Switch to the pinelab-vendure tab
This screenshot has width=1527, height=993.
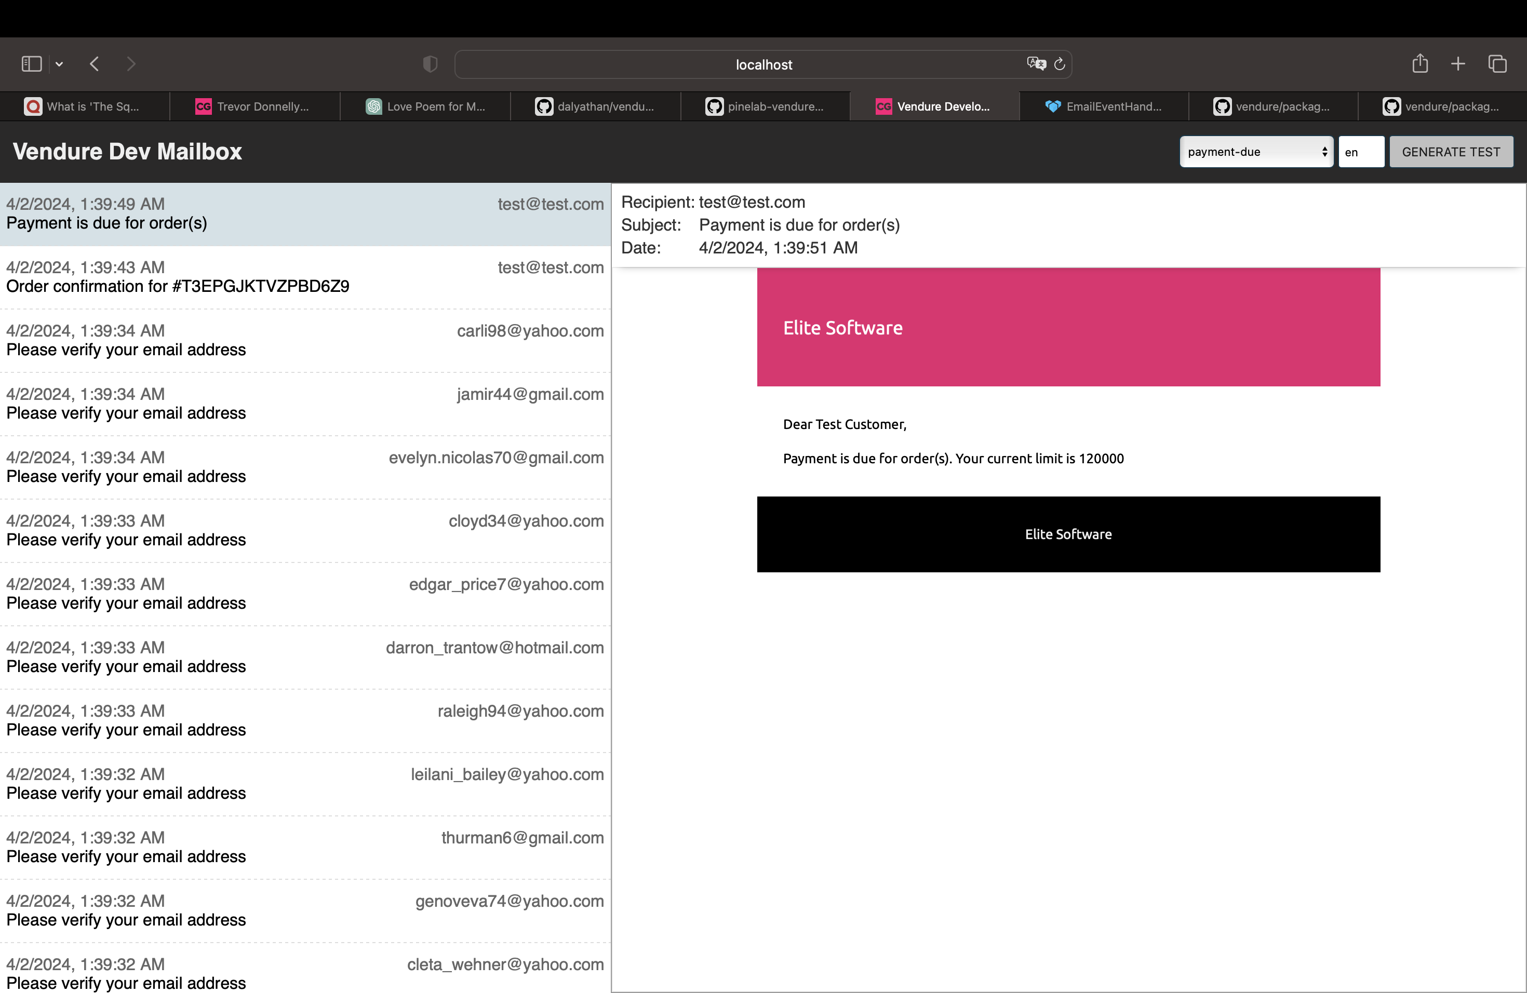tap(765, 106)
